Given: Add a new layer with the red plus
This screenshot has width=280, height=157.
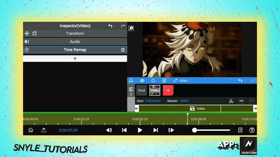Looking at the screenshot, I should tap(168, 90).
